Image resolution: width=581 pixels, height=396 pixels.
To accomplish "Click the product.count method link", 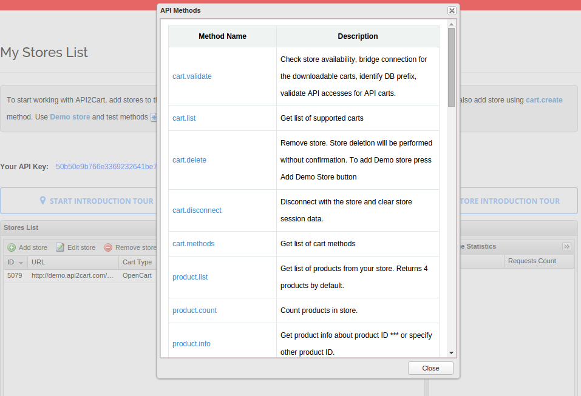I will click(x=194, y=310).
